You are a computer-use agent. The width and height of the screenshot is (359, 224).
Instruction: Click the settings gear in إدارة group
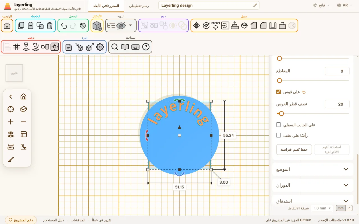click(100, 47)
